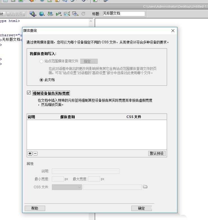Select the 此文档 radio button

[42, 80]
